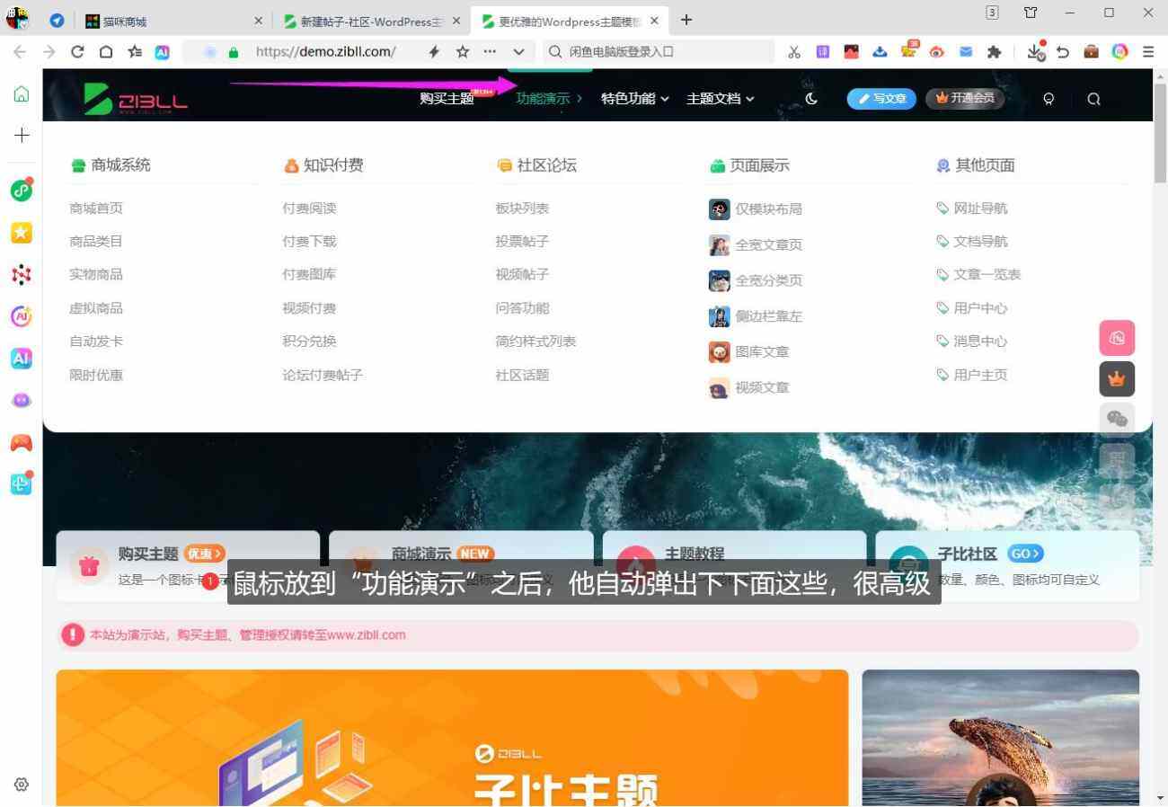Viewport: 1168px width, 807px height.
Task: Click the 写文章 write article button
Action: (x=881, y=99)
